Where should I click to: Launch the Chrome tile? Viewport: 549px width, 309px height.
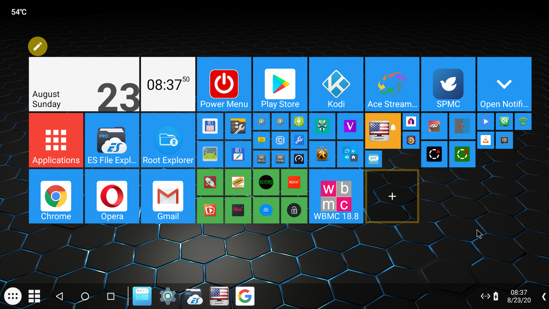(56, 196)
